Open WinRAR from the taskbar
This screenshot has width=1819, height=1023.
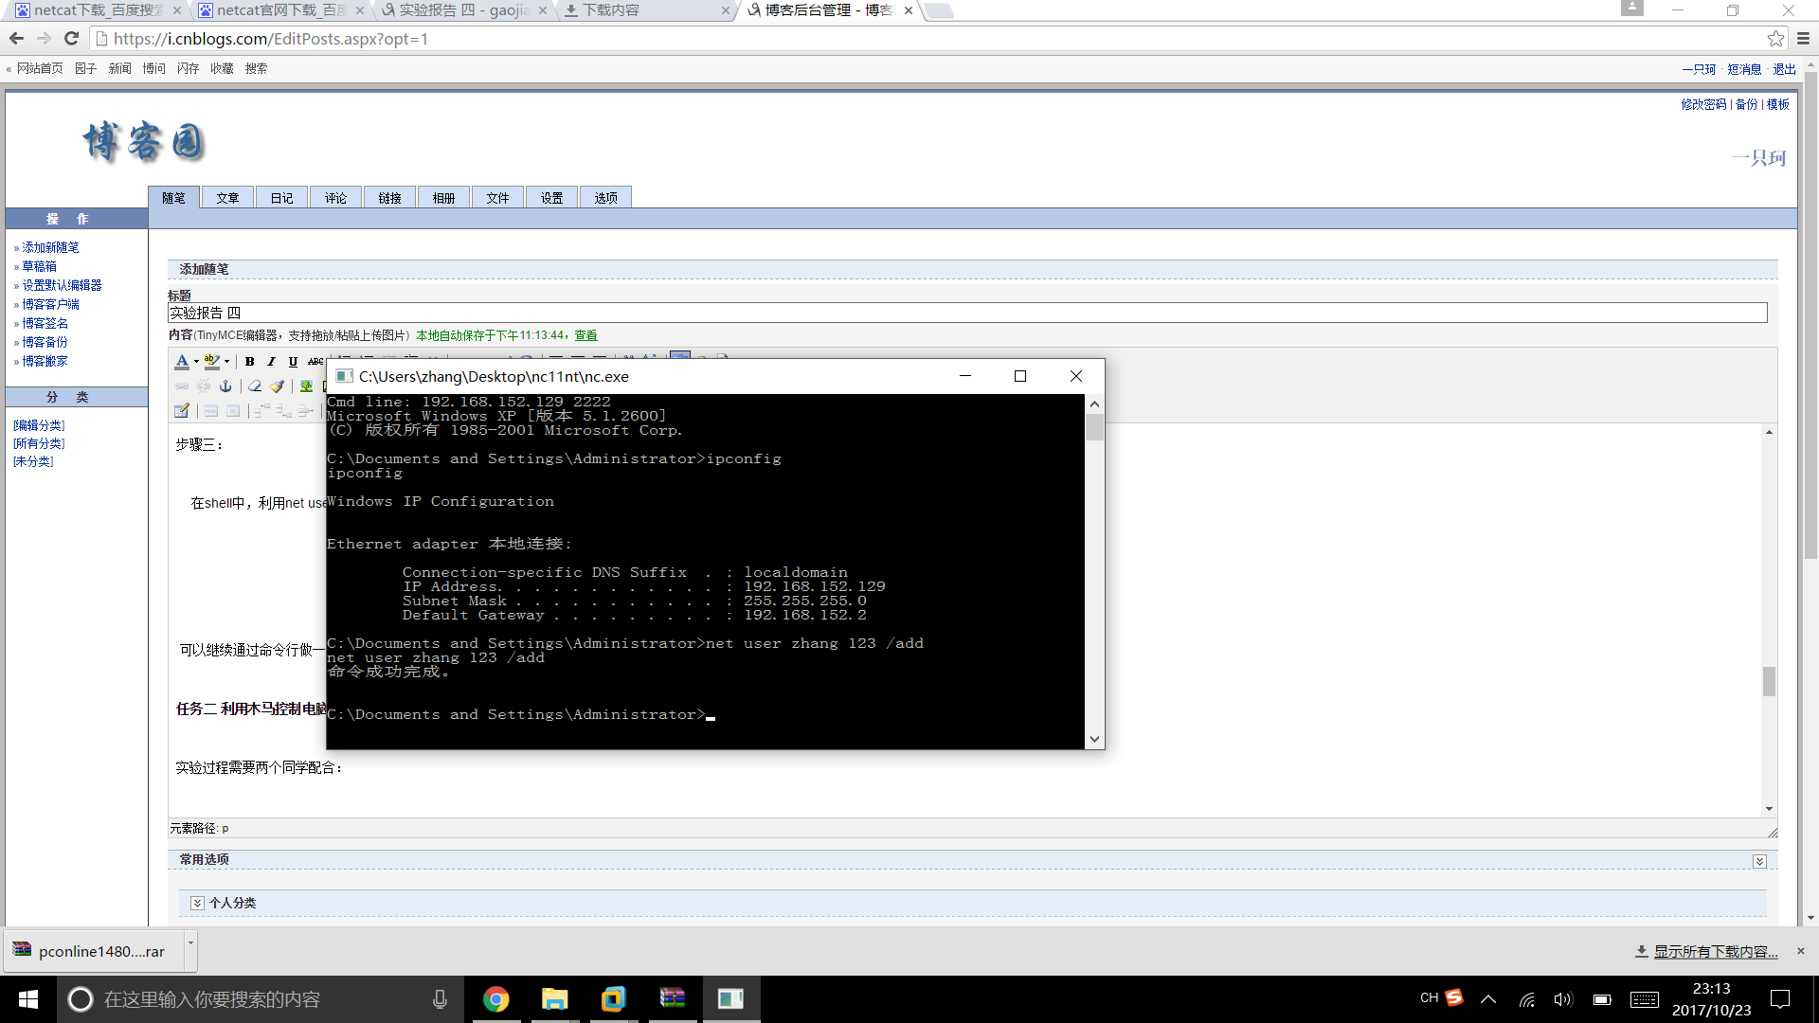(x=672, y=999)
